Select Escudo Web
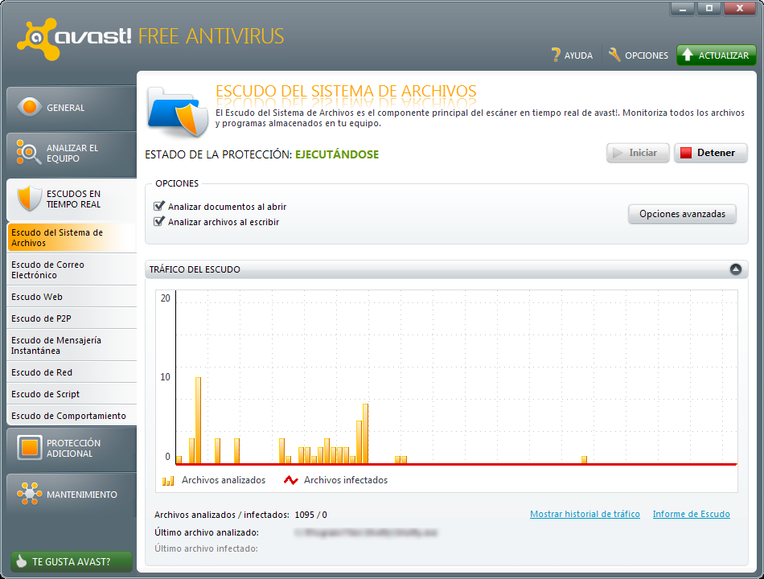This screenshot has width=764, height=579. (72, 296)
